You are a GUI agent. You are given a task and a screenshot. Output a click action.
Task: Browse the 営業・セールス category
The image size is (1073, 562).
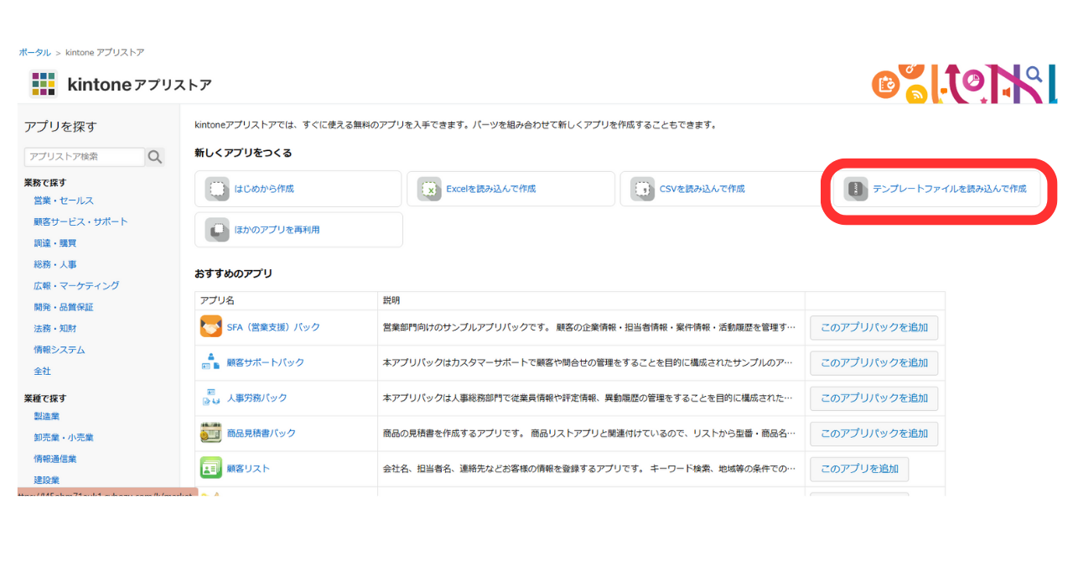click(64, 200)
